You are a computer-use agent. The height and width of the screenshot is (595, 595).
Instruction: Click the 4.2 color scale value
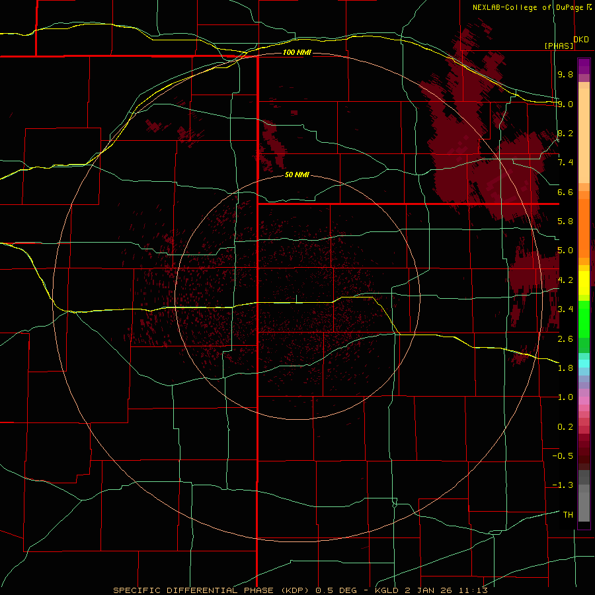(x=565, y=280)
